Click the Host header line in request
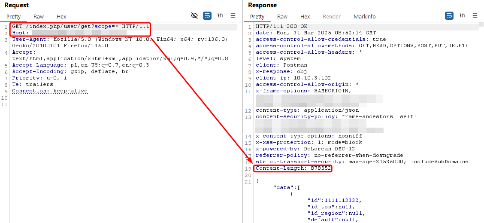Viewport: 484px width, 223px height. (70, 33)
